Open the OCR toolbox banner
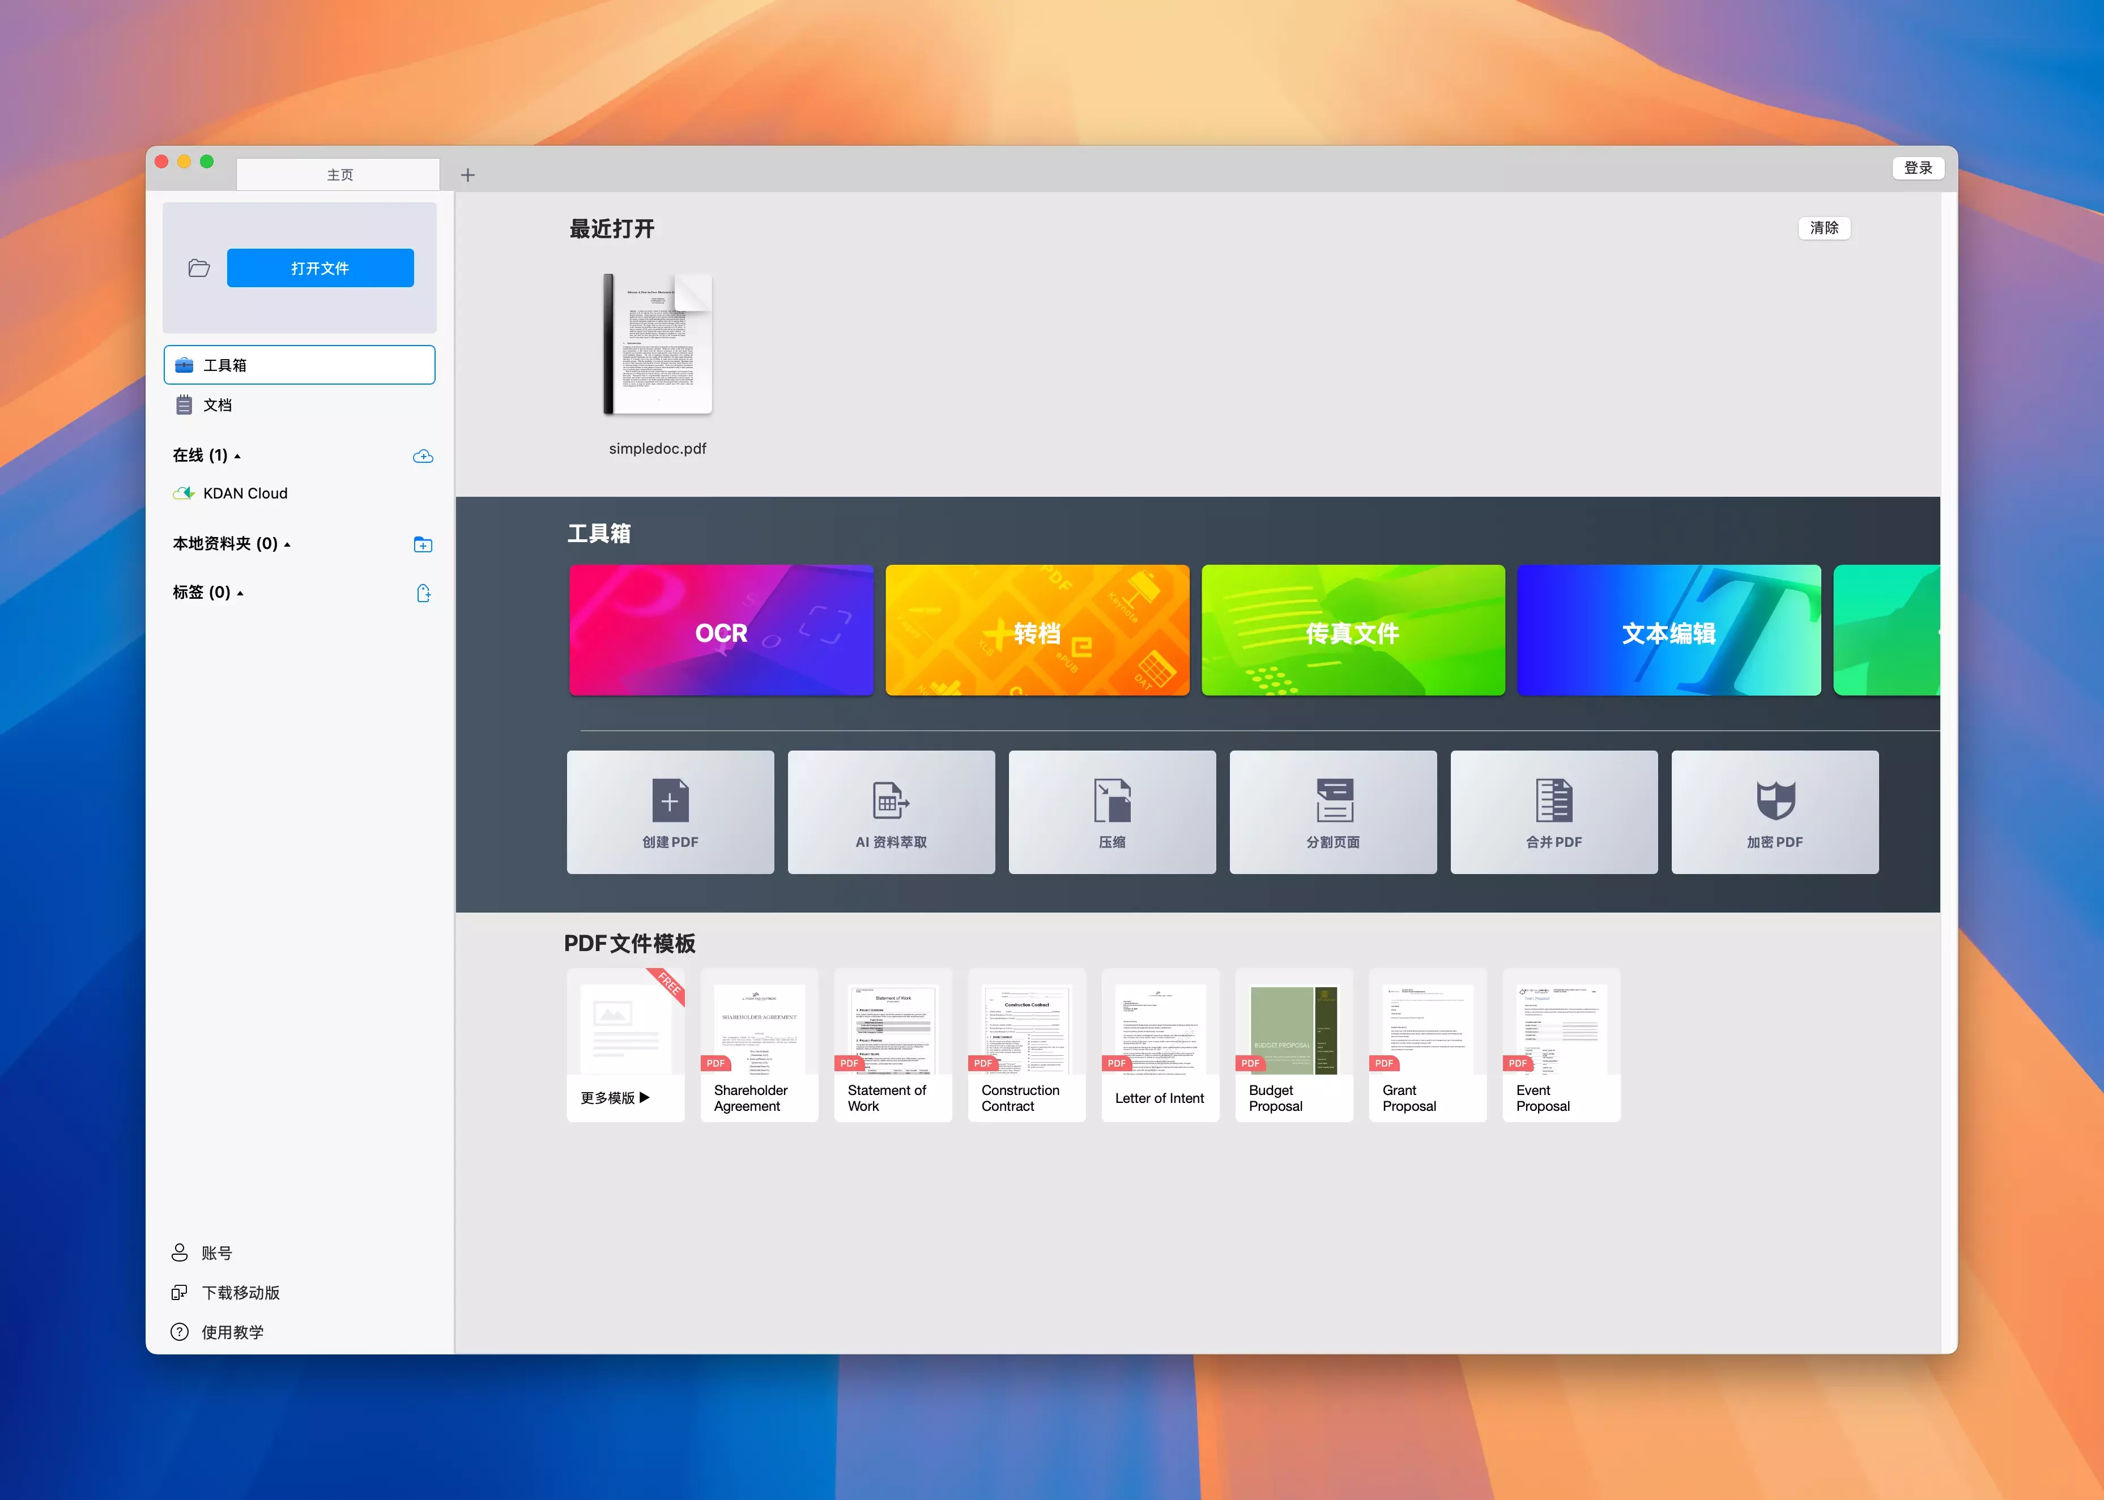The height and width of the screenshot is (1500, 2104). (721, 630)
